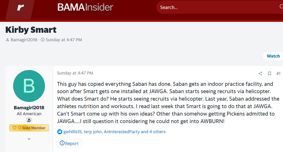The height and width of the screenshot is (152, 283).
Task: Click the share post icon
Action: tap(260, 74)
